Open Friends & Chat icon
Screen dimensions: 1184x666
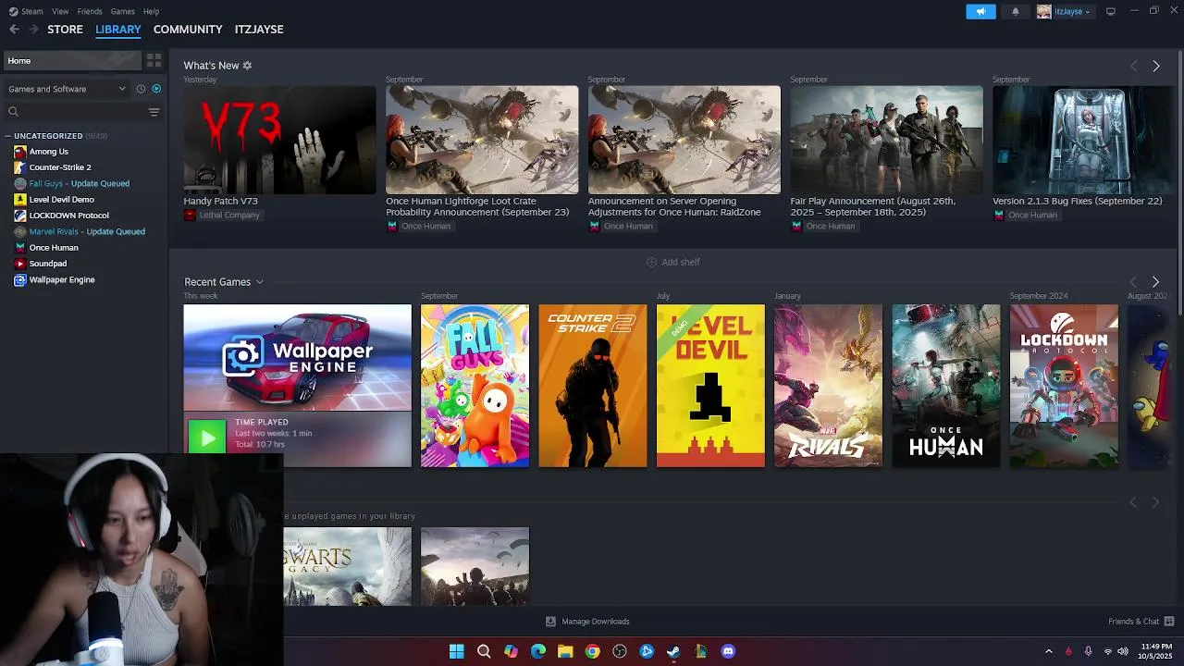1169,622
